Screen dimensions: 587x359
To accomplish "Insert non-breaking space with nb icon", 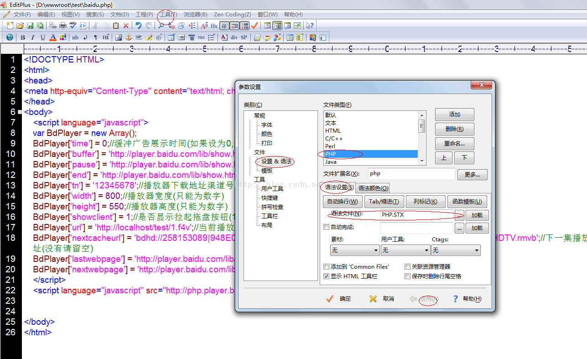I will pyautogui.click(x=75, y=37).
